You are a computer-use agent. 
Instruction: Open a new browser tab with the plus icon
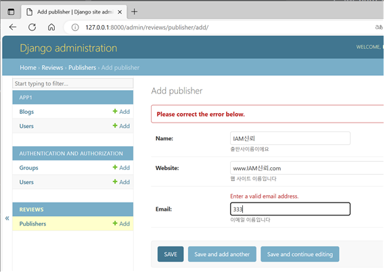[134, 12]
